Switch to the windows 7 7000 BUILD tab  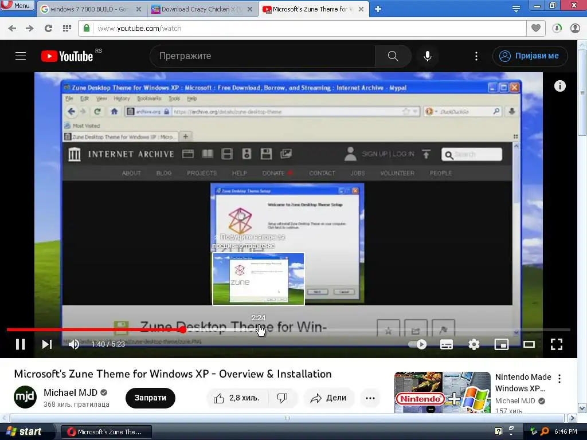(89, 9)
